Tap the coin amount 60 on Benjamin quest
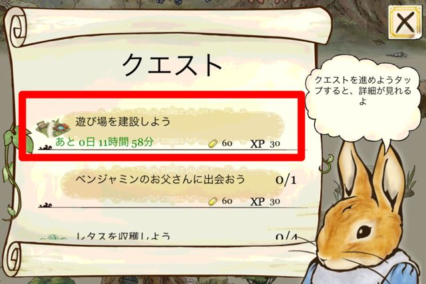 (x=227, y=201)
